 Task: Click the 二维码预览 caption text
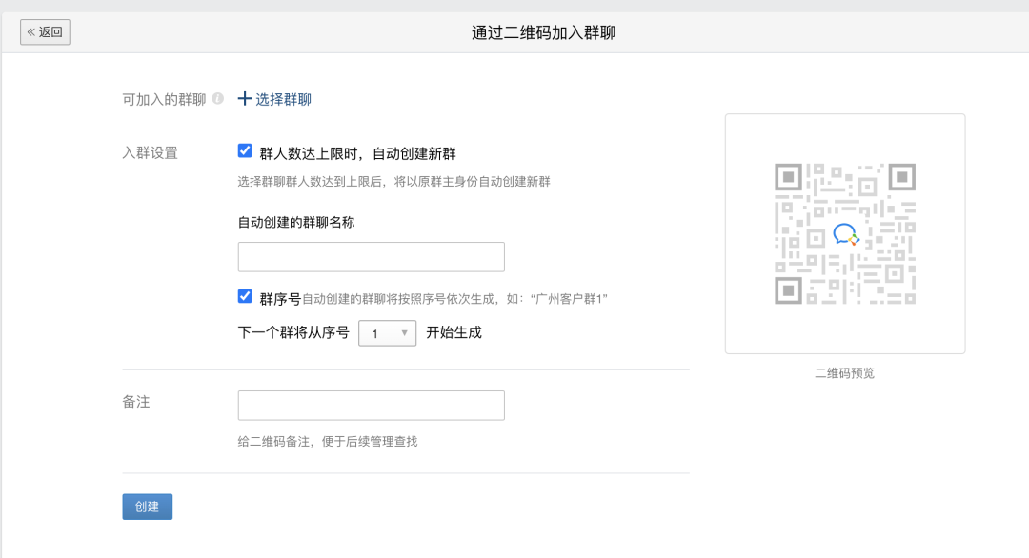tap(845, 373)
